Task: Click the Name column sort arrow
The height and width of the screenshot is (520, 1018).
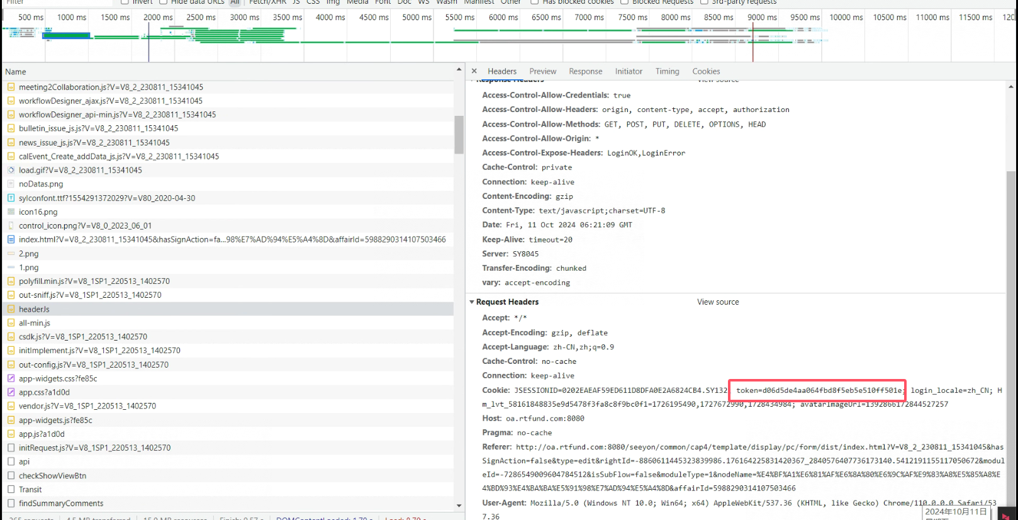Action: [x=459, y=69]
